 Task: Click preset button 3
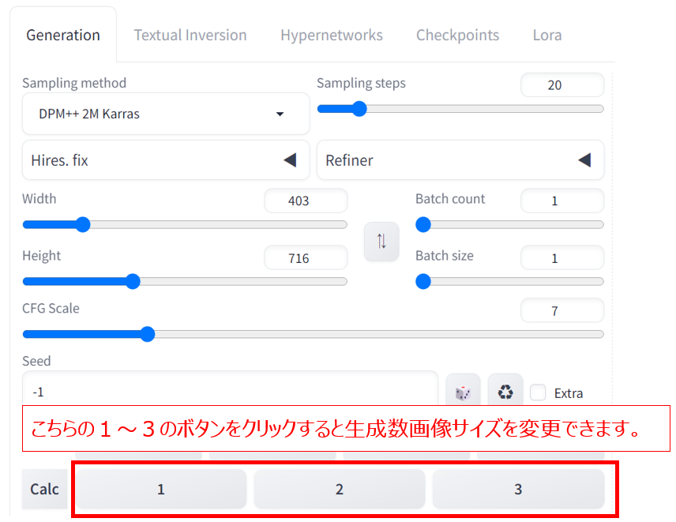518,490
